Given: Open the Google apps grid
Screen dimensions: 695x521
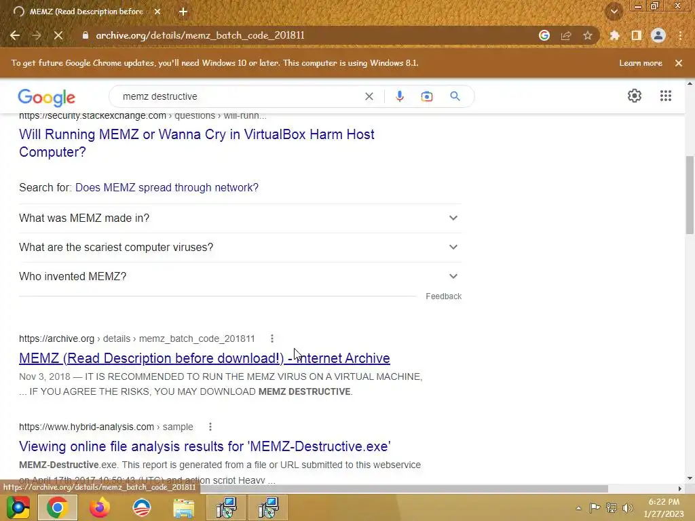Looking at the screenshot, I should 665,96.
